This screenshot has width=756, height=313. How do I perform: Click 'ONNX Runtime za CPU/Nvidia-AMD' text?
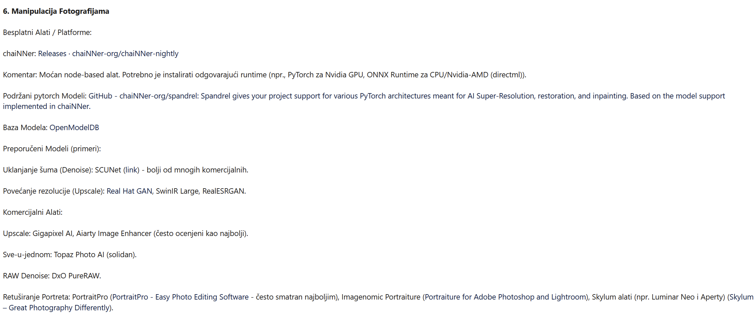427,75
